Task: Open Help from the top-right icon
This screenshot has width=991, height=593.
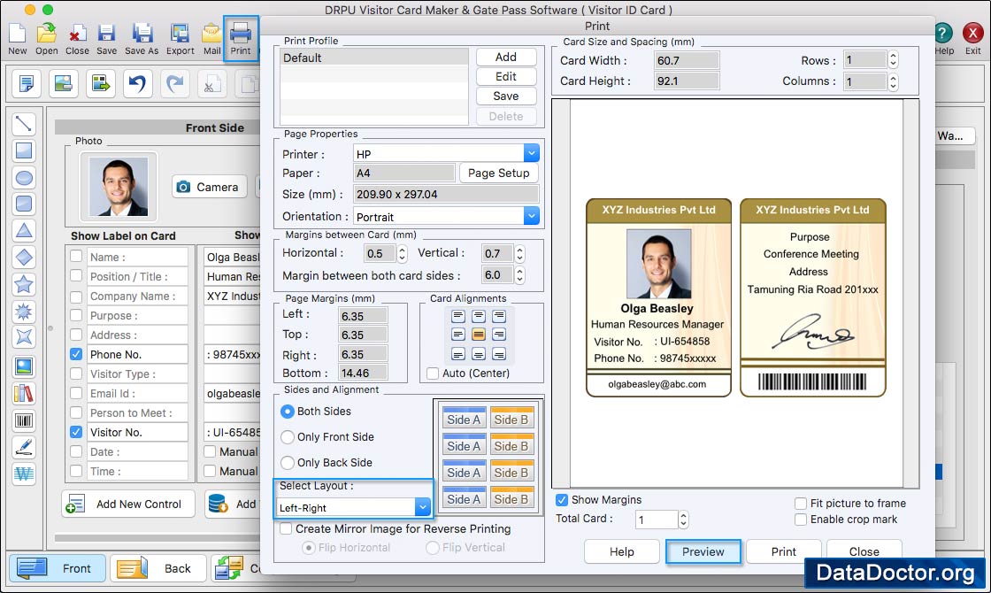Action: tap(943, 39)
